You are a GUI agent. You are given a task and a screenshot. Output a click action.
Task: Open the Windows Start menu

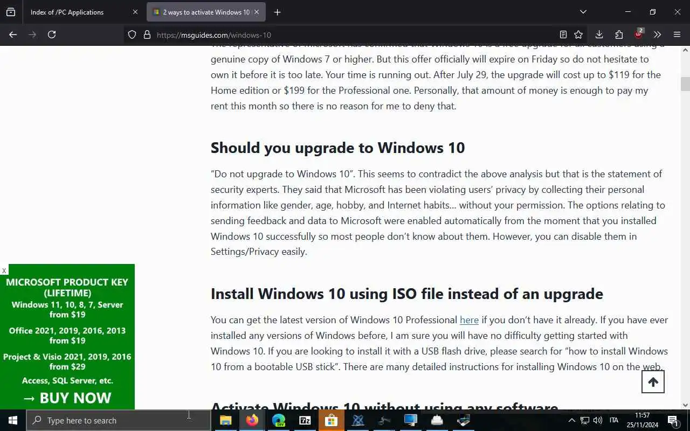coord(13,420)
